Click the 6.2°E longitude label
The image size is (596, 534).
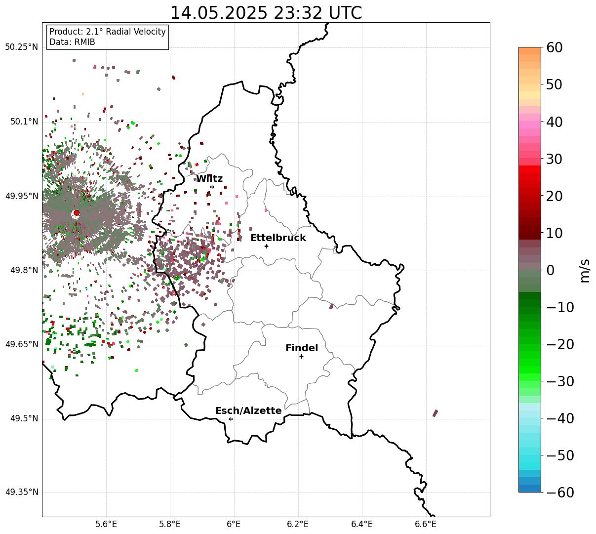point(298,524)
